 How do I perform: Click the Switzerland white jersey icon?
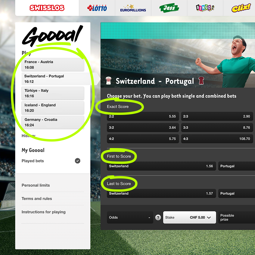coord(108,81)
